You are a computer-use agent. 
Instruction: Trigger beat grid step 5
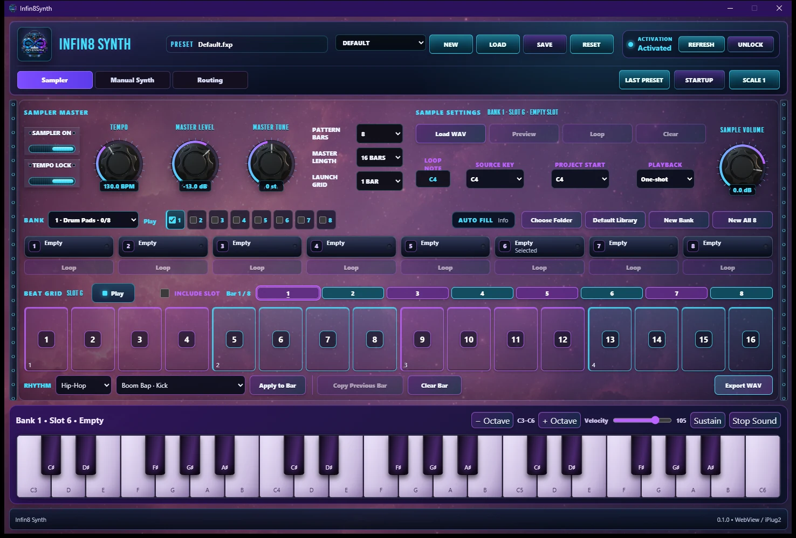(x=234, y=339)
